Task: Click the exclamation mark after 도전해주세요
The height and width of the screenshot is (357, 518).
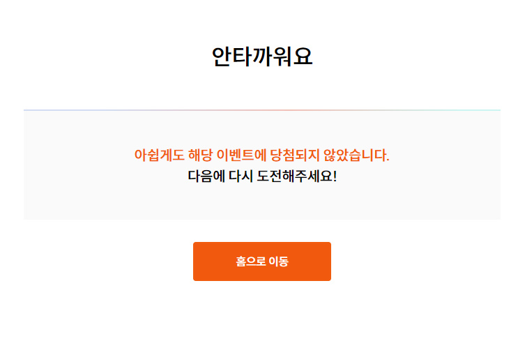Action: pos(335,176)
